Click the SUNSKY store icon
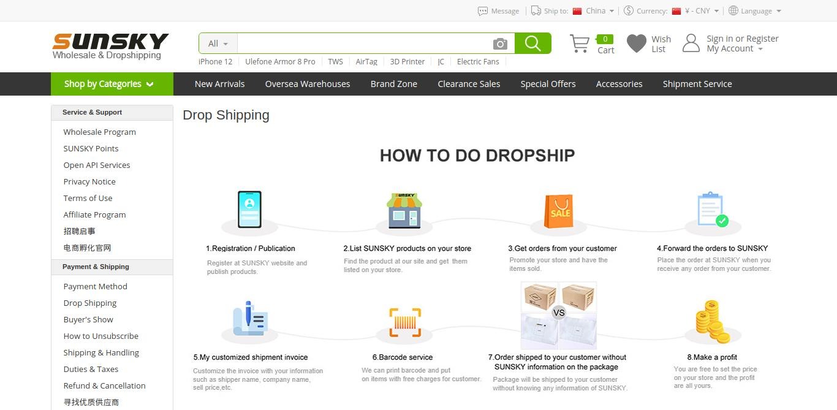This screenshot has width=837, height=410. coord(404,210)
